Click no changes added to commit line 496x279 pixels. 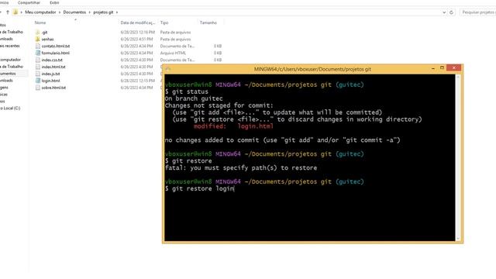coord(282,140)
